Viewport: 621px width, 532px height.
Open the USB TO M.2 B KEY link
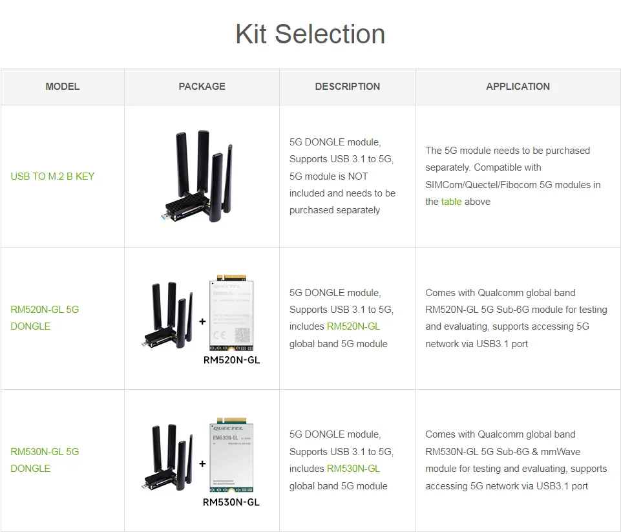(52, 176)
